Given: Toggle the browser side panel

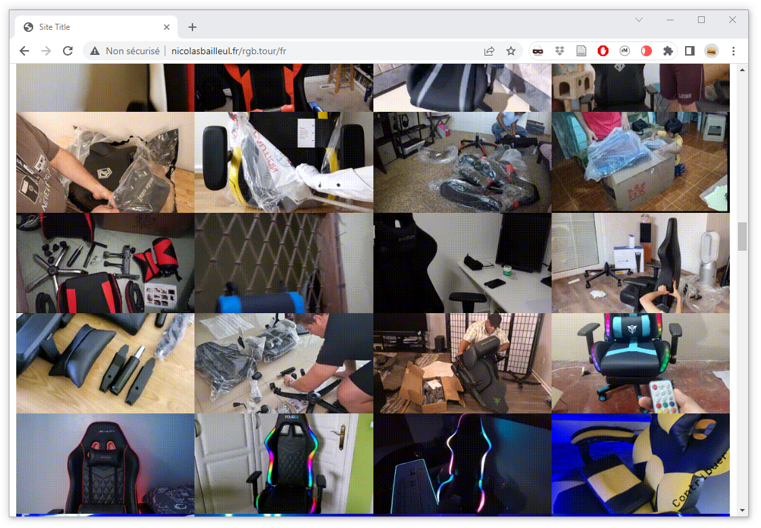Looking at the screenshot, I should [690, 51].
